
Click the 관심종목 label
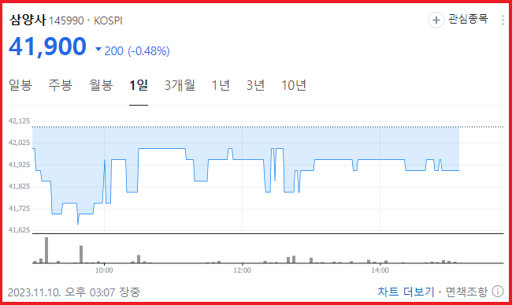pyautogui.click(x=468, y=19)
